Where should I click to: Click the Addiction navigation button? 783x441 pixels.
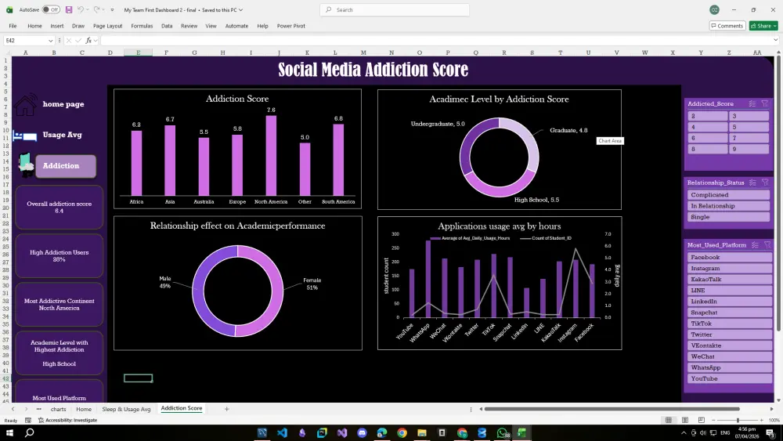coord(66,166)
